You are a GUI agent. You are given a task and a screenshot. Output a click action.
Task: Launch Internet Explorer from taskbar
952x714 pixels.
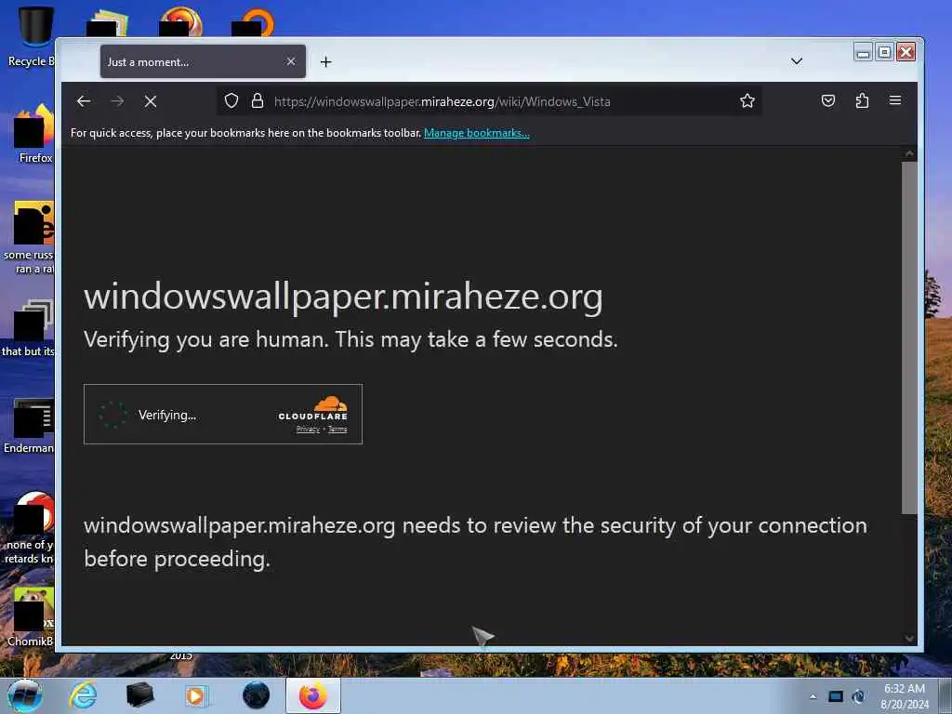[83, 695]
